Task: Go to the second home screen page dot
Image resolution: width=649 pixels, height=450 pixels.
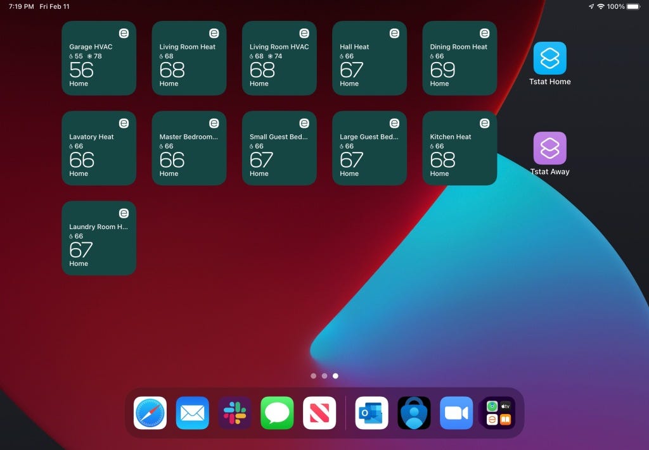Action: 324,375
